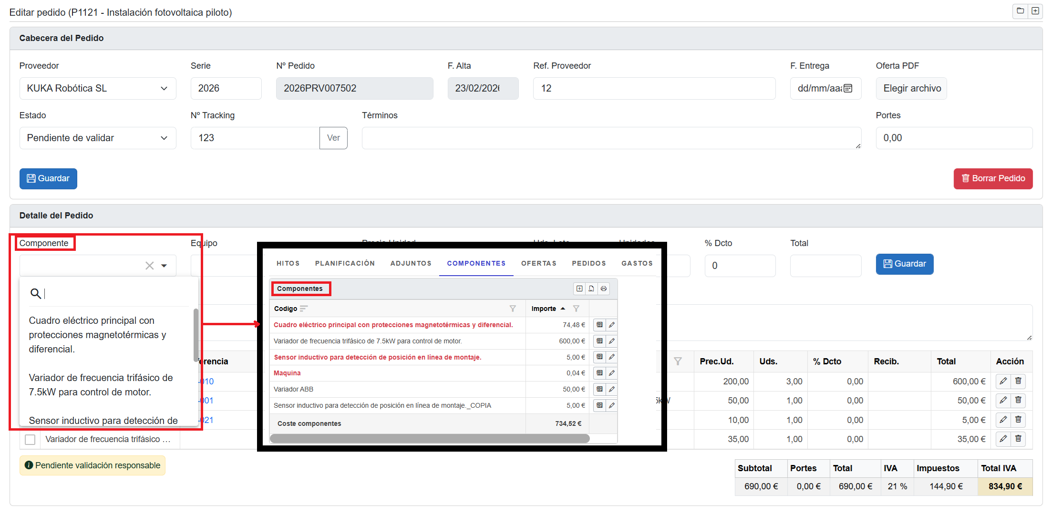Clear the Componente selection with the X

point(149,266)
